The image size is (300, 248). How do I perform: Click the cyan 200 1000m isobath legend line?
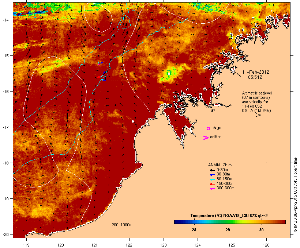pyautogui.click(x=119, y=228)
